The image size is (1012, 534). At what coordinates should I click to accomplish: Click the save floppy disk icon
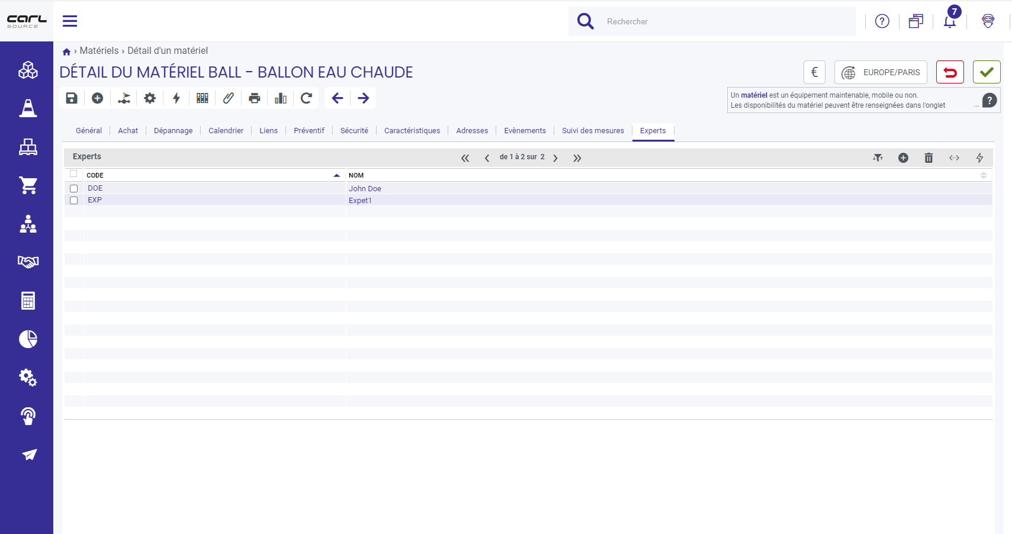coord(72,98)
